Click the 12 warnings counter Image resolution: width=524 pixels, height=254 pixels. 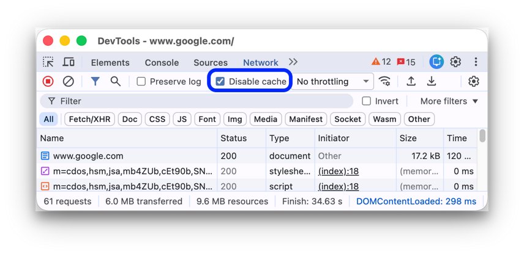381,62
